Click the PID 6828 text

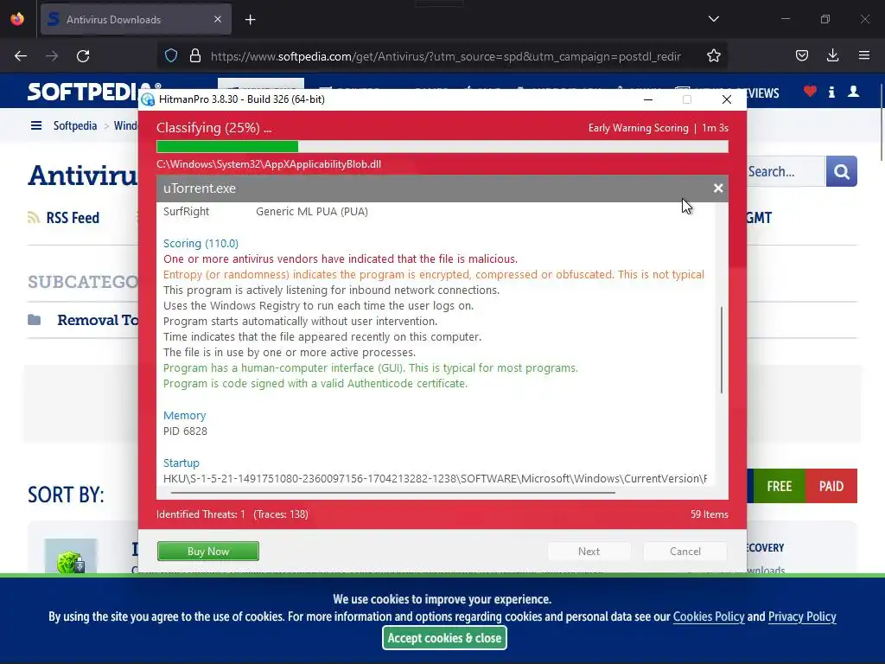185,431
